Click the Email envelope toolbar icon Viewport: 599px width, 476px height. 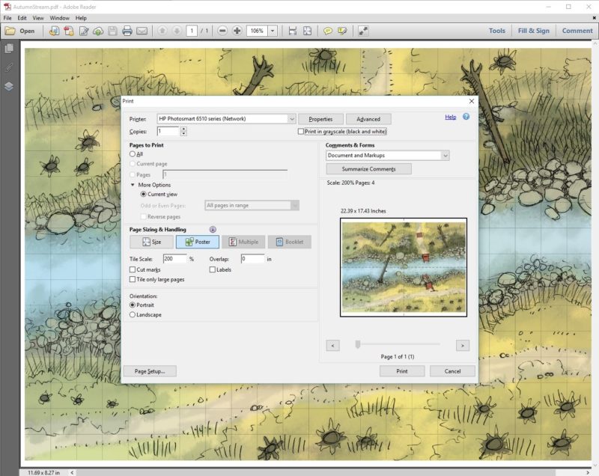142,31
